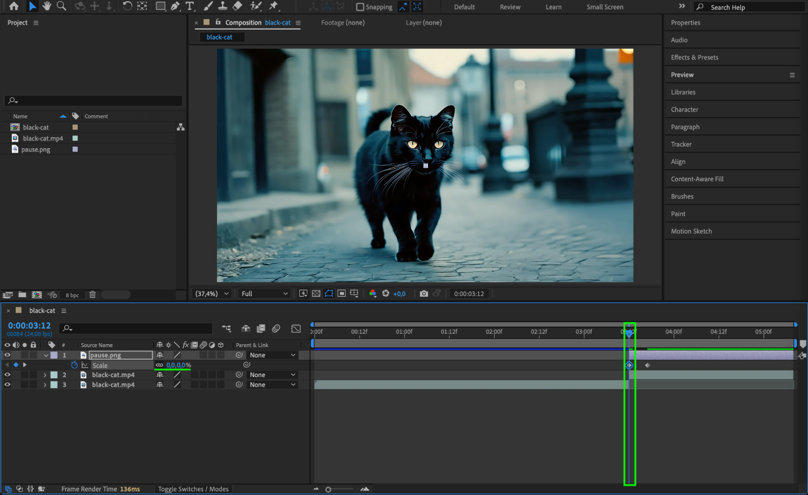Open the Graph Editor from timeline
This screenshot has width=808, height=495.
296,328
